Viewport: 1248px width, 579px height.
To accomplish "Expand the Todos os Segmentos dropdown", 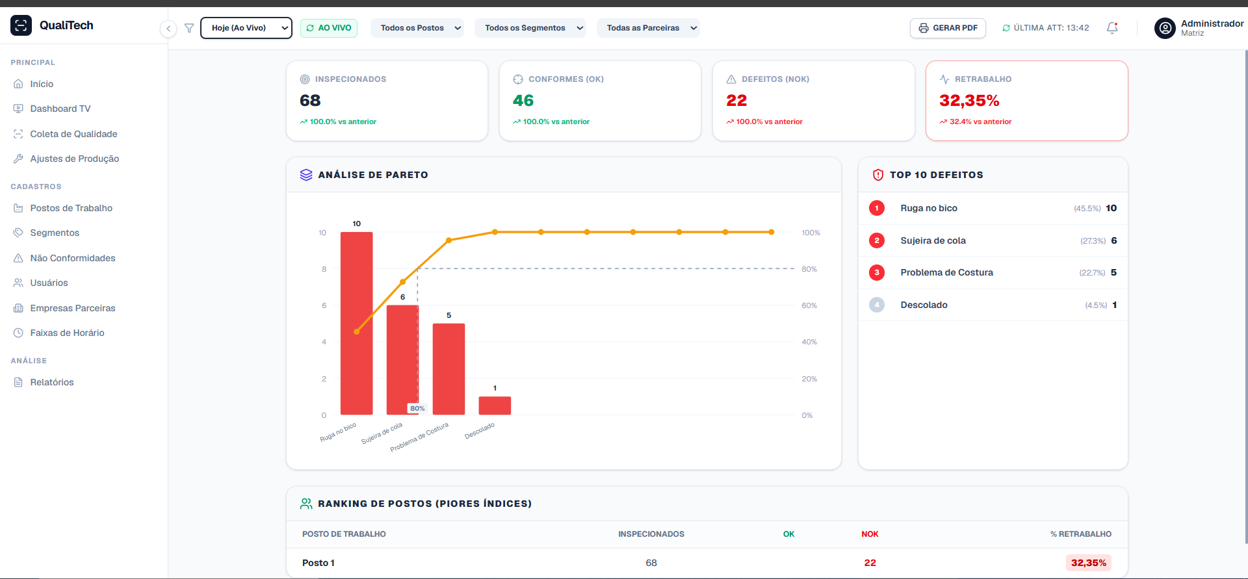I will pos(530,28).
